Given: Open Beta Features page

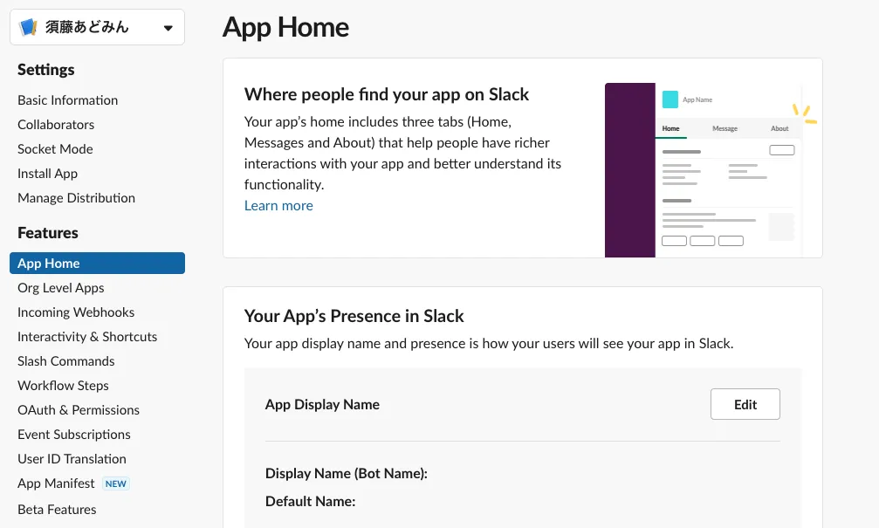Looking at the screenshot, I should pos(57,510).
